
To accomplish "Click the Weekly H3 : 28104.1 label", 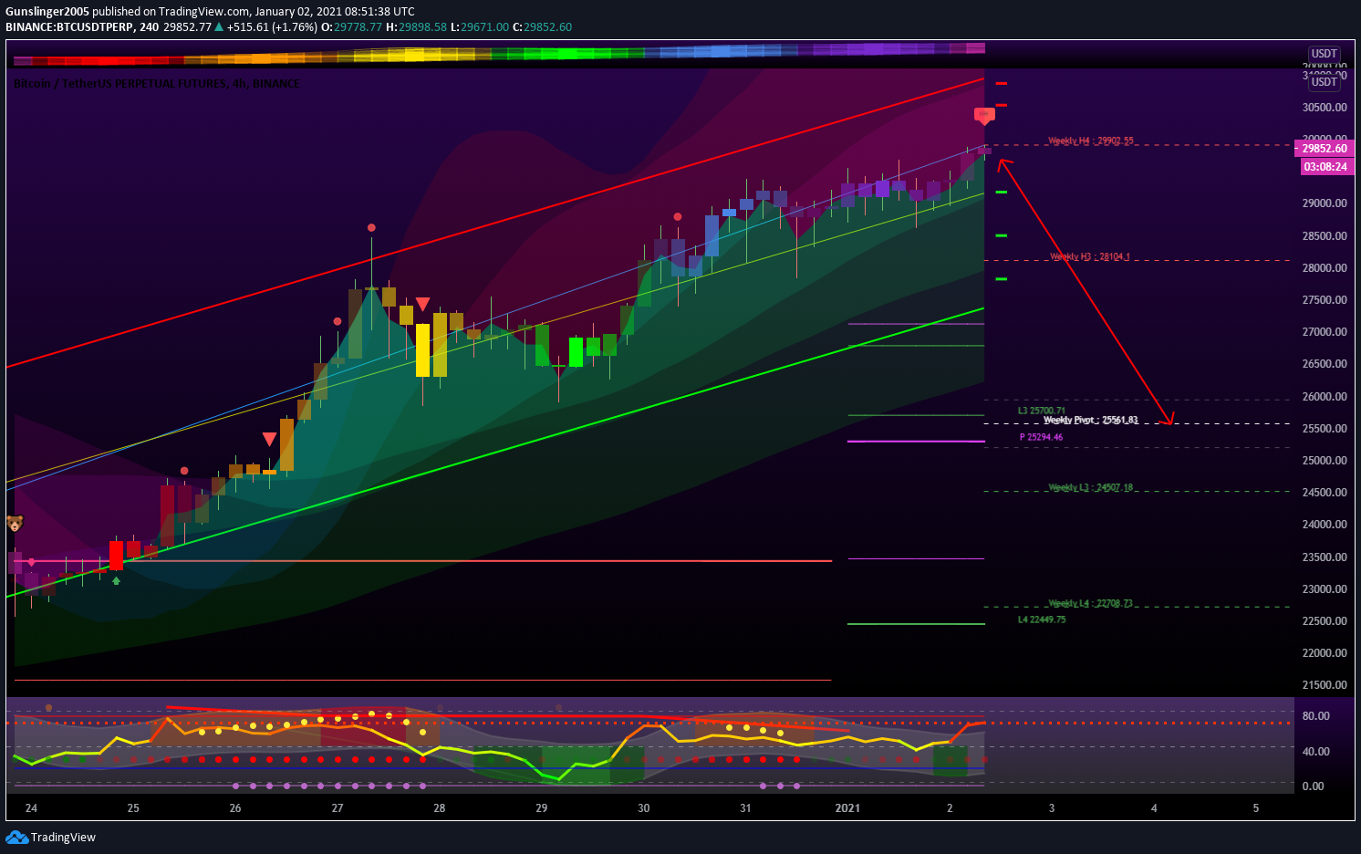I will point(1090,257).
